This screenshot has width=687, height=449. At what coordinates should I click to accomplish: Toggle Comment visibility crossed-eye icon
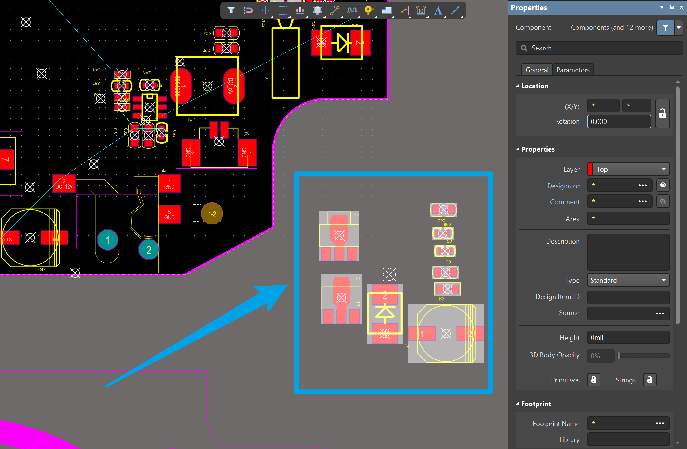click(663, 201)
